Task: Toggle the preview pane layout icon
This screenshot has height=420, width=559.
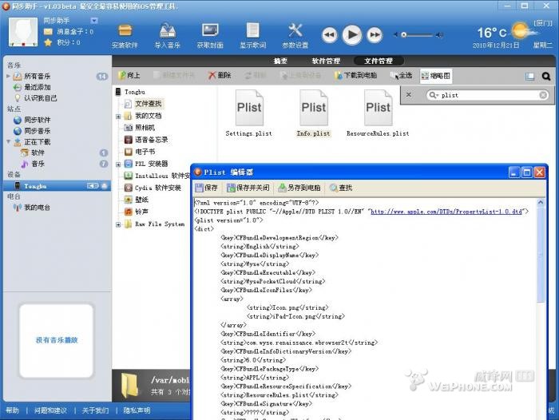Action: click(529, 77)
